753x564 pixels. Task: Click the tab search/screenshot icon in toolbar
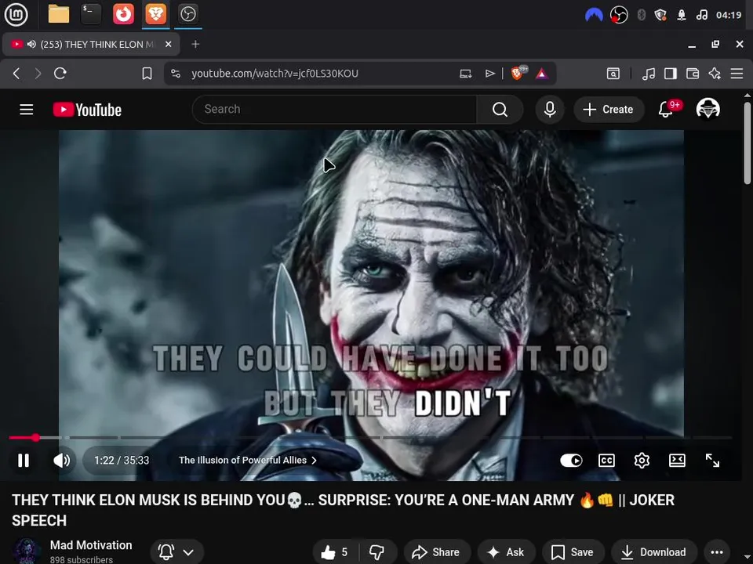click(x=613, y=74)
